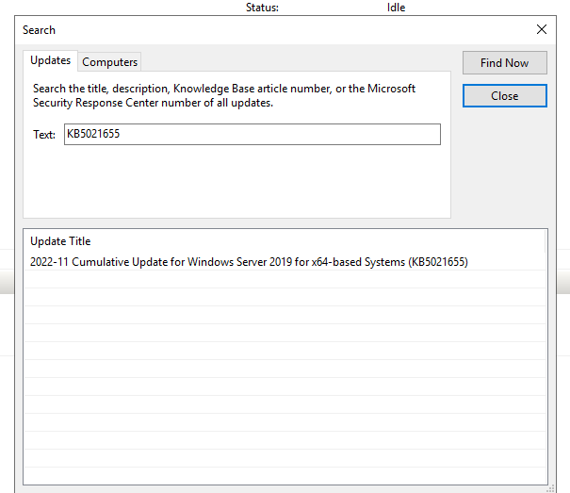
Task: Click the search description text in Updates tab
Action: 224,96
